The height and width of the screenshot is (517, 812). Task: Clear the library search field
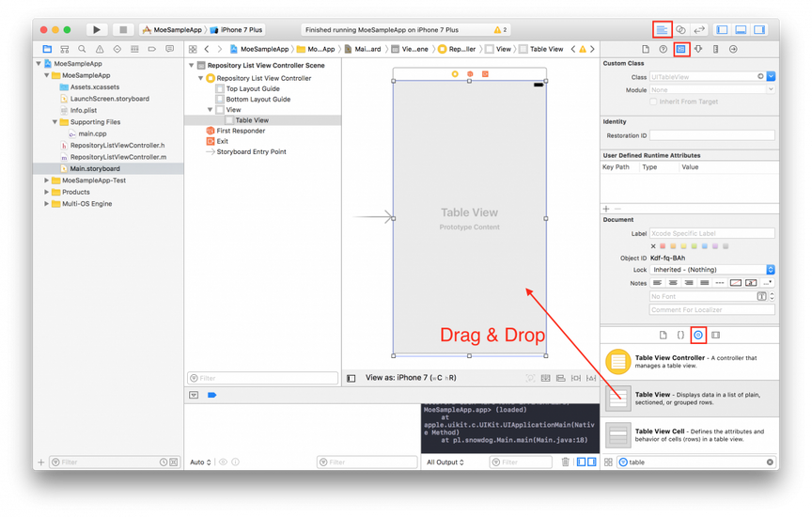(770, 462)
